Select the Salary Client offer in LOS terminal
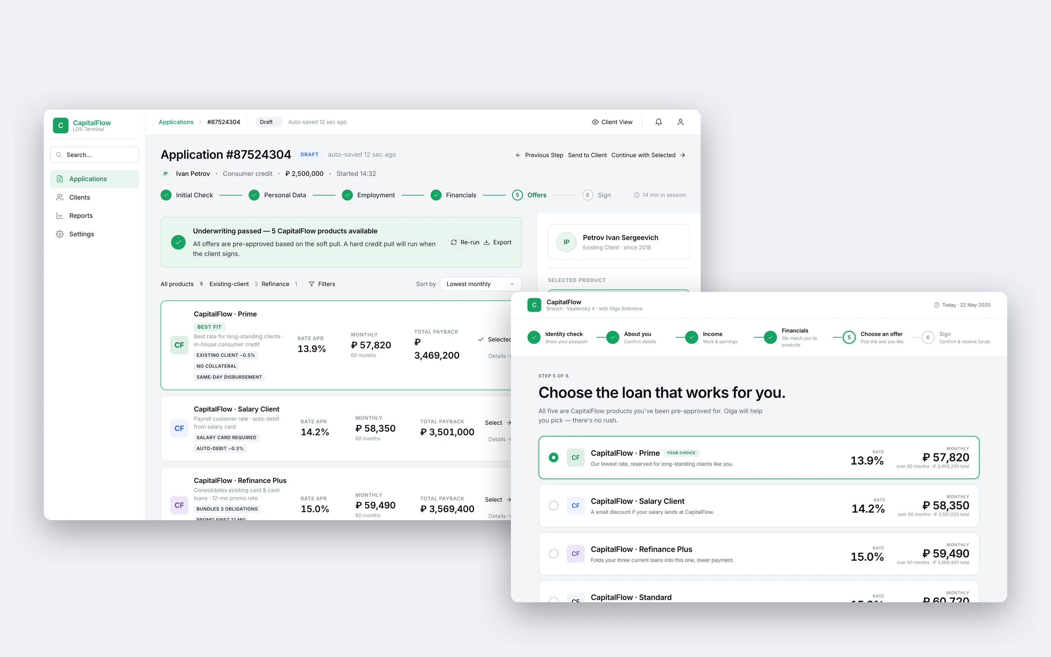The image size is (1051, 657). pos(498,423)
